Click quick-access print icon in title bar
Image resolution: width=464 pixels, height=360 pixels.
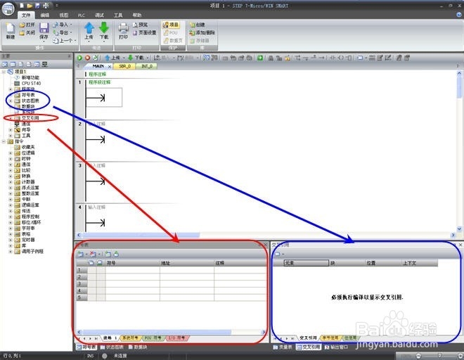(46, 6)
